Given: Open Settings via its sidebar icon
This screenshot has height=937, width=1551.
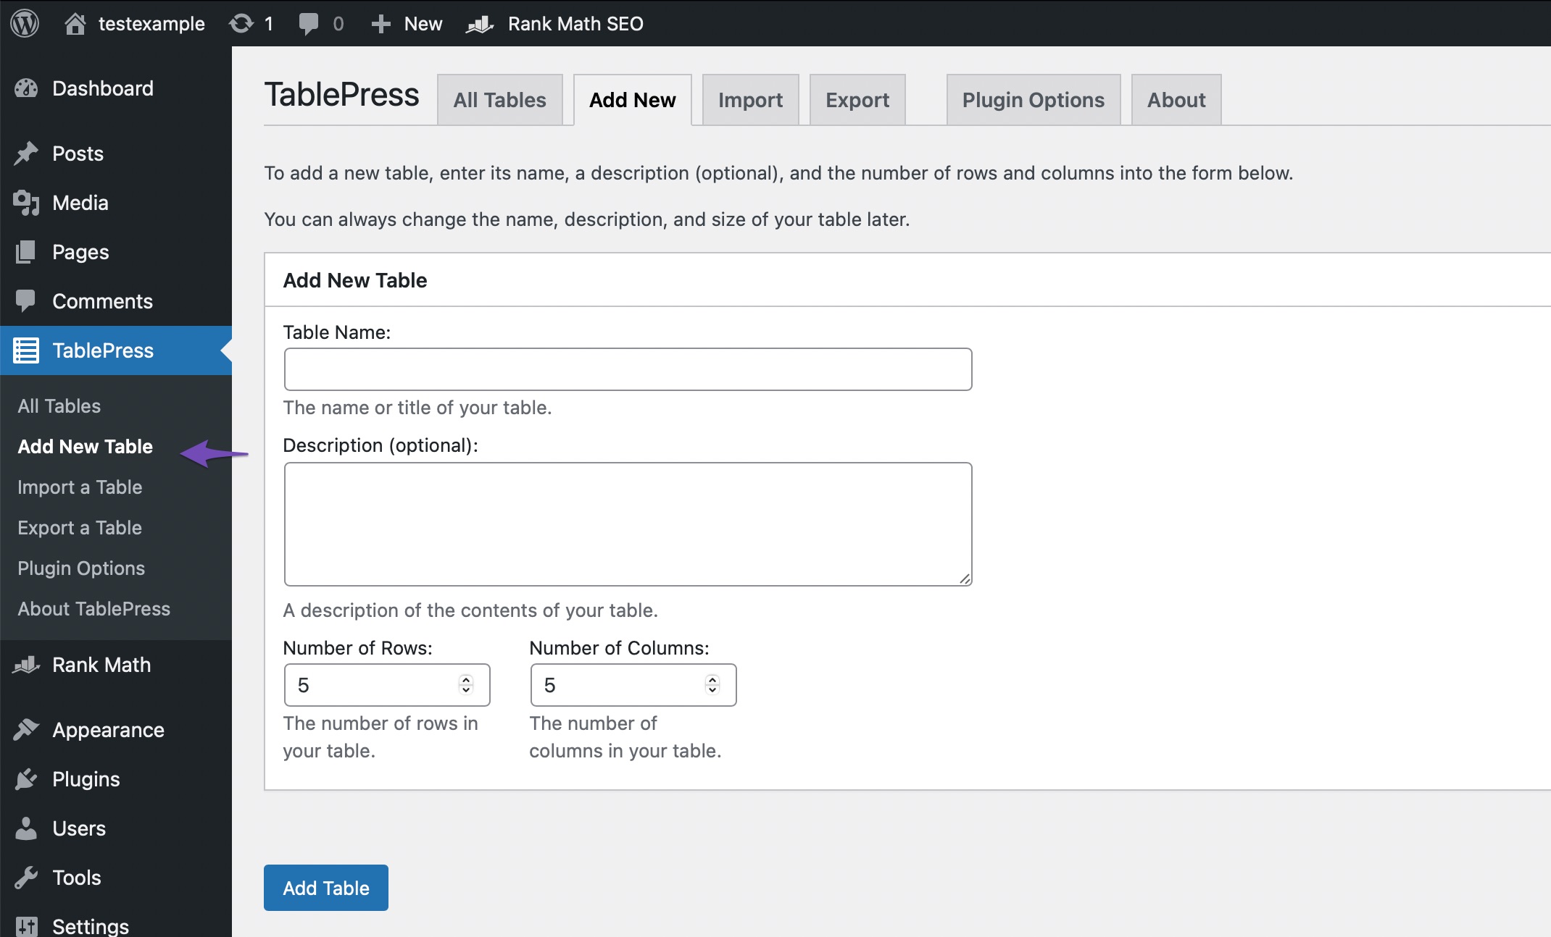Looking at the screenshot, I should [x=27, y=925].
